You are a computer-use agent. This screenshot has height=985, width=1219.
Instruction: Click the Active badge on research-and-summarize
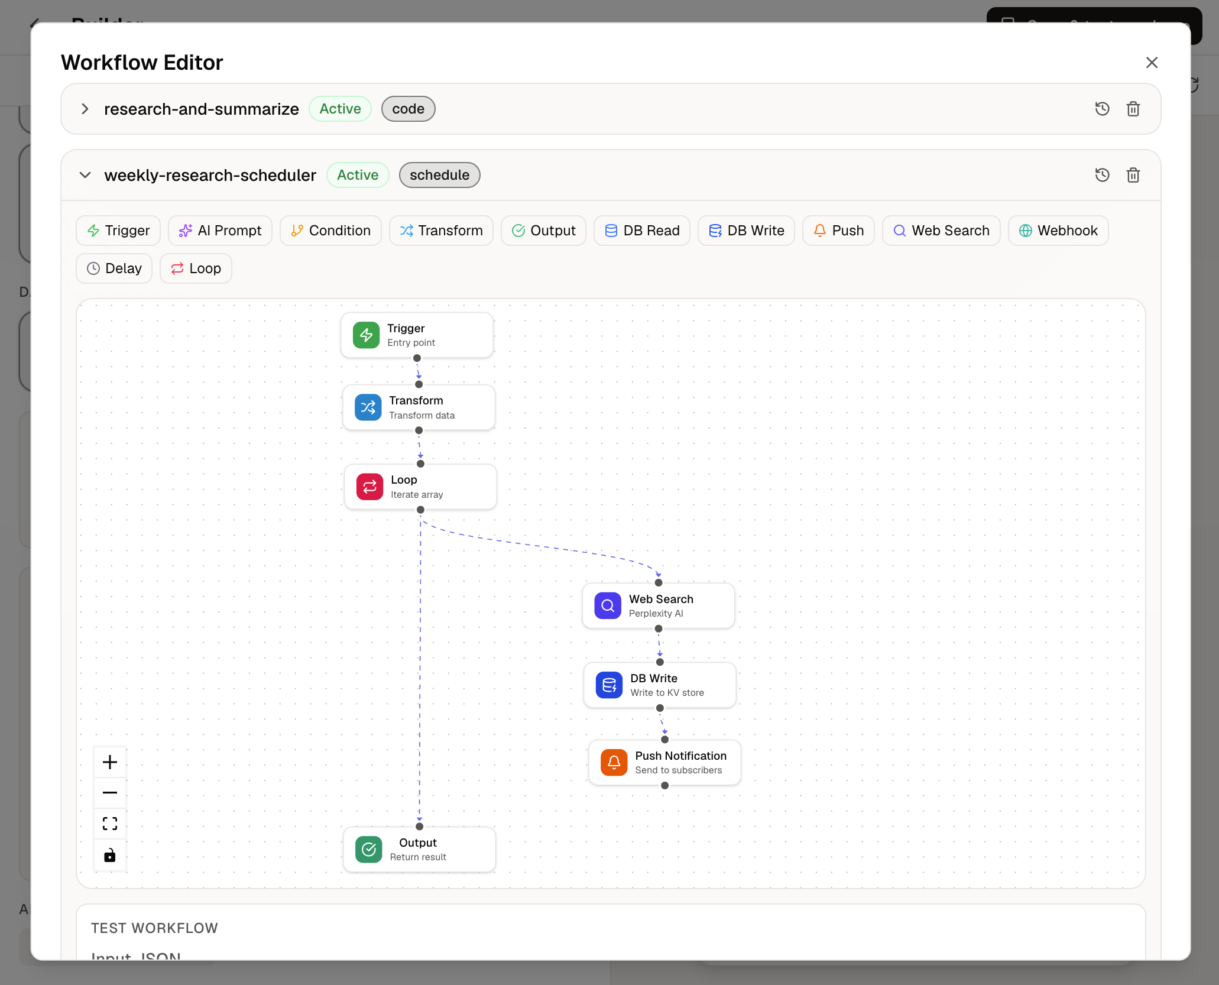tap(340, 109)
